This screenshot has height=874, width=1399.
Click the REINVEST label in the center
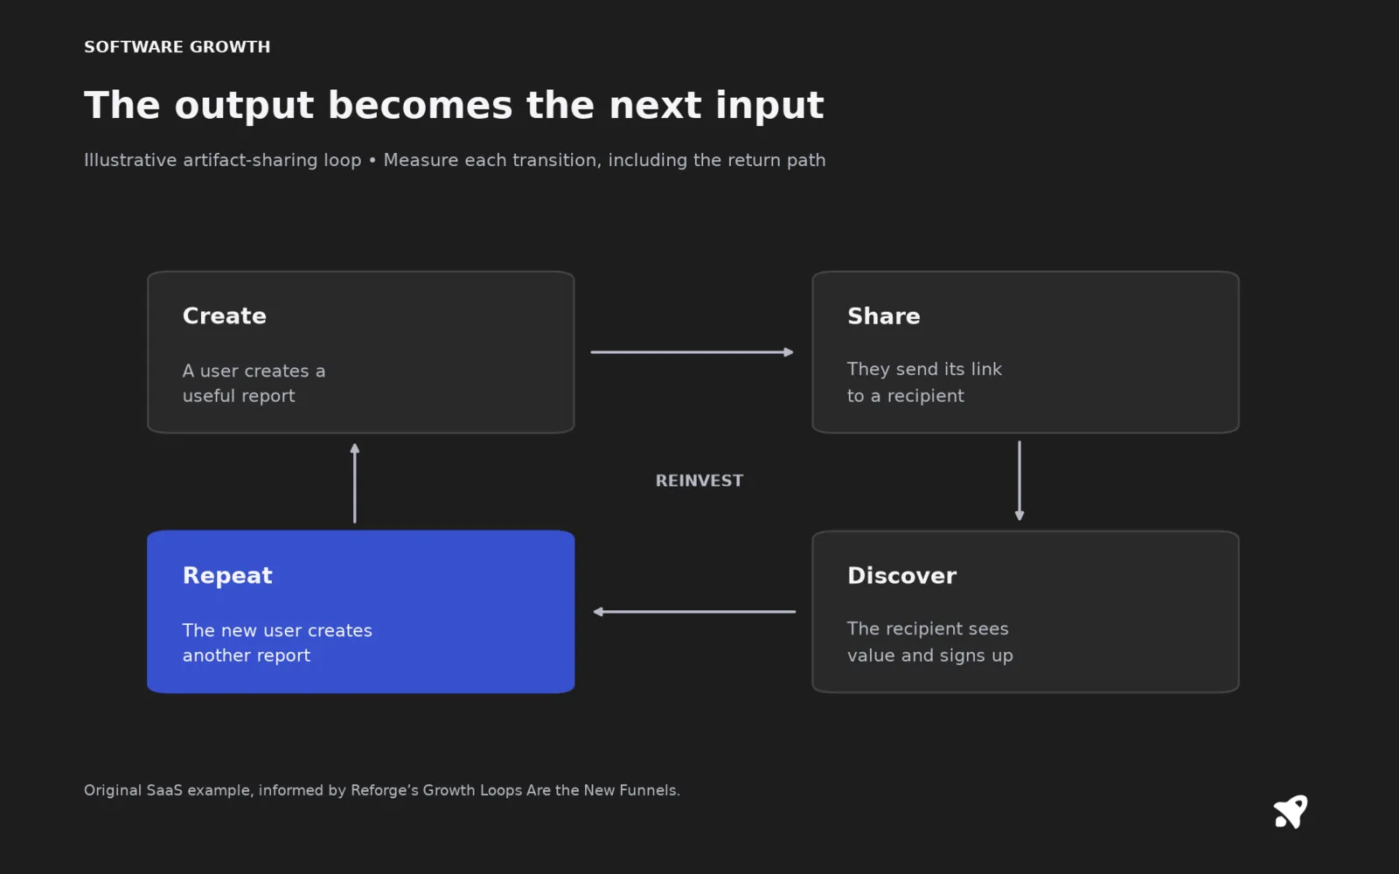pos(699,481)
